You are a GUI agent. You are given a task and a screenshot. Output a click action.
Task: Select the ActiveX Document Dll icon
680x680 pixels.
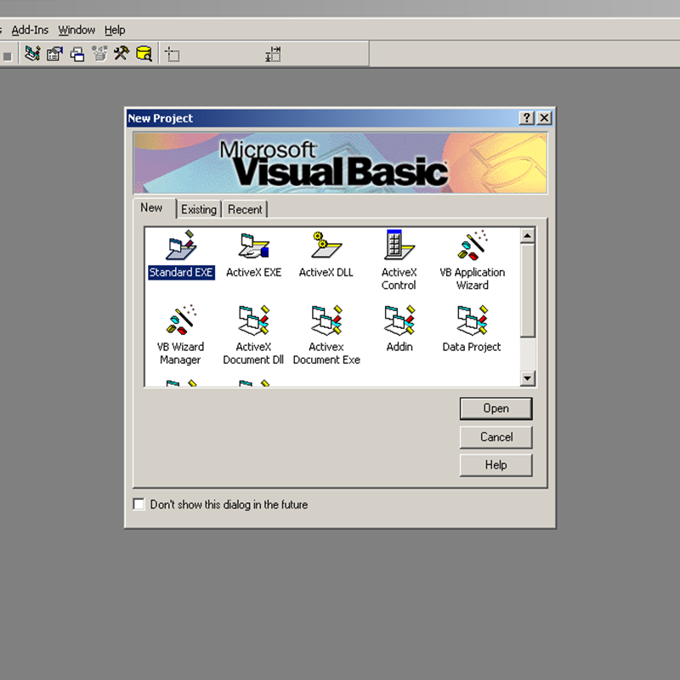pos(254,320)
